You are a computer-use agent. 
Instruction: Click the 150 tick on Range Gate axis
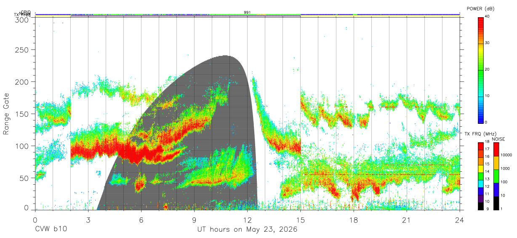(22, 114)
